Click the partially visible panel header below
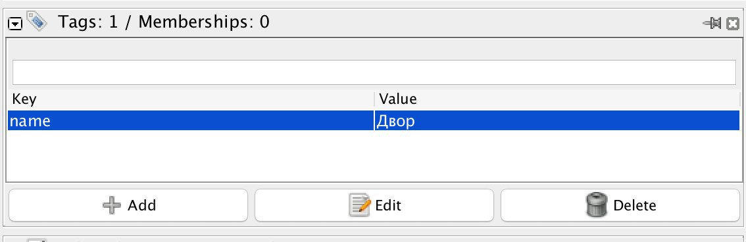The width and height of the screenshot is (746, 242). point(373,239)
